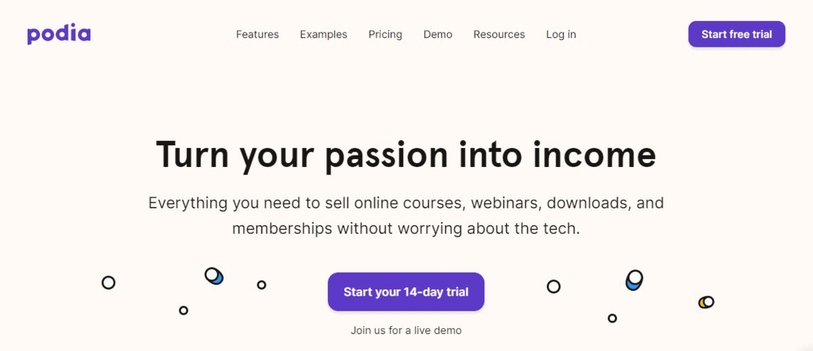This screenshot has width=813, height=351.
Task: Click the black ring just right of the trial button
Action: pyautogui.click(x=554, y=287)
